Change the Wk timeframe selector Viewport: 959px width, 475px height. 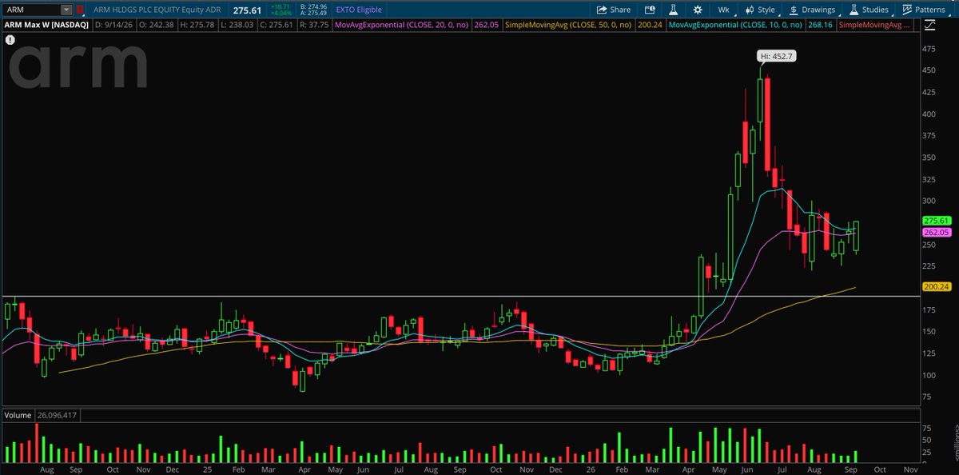[723, 10]
